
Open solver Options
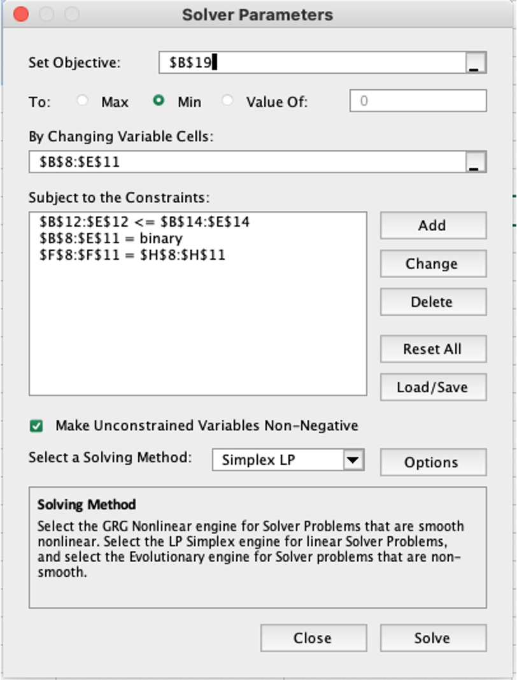point(432,463)
